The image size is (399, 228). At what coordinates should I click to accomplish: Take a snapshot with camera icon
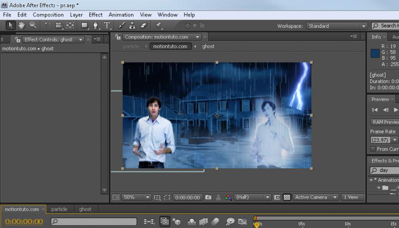(x=209, y=197)
